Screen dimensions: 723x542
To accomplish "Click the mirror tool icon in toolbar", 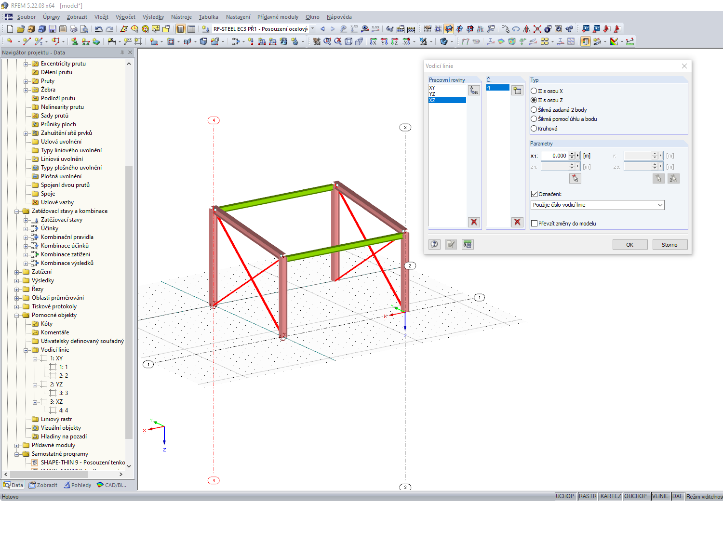I will (x=526, y=29).
